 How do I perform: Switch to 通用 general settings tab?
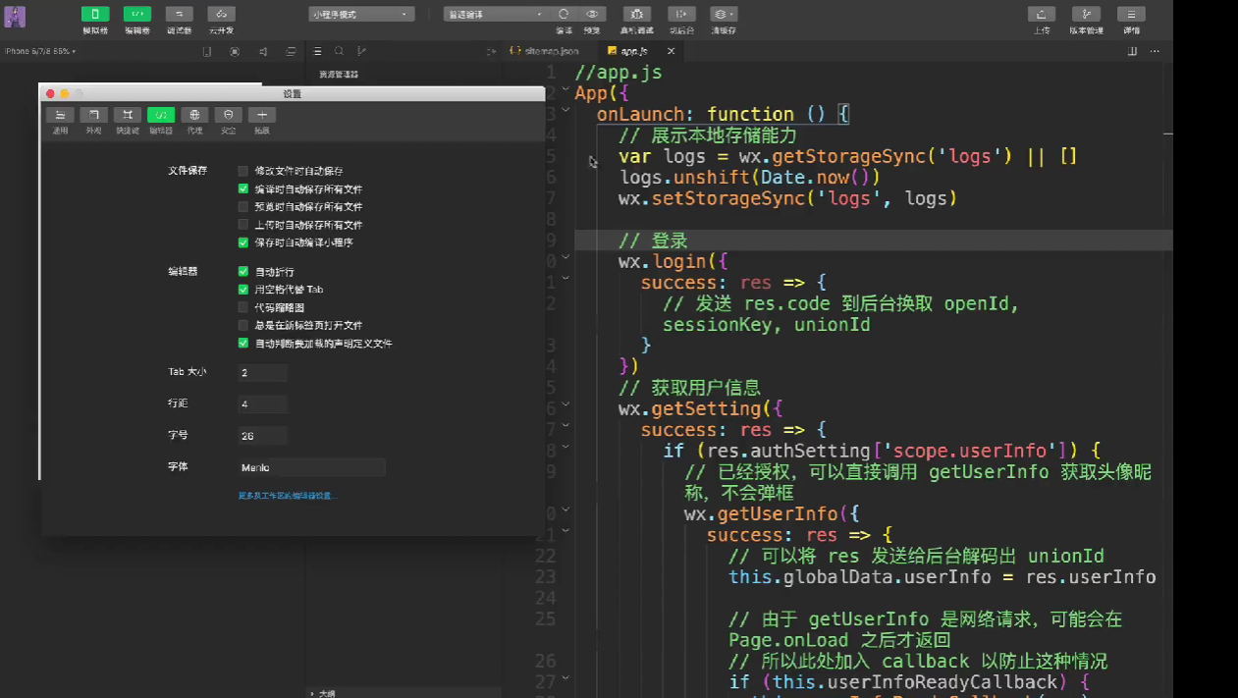point(60,121)
